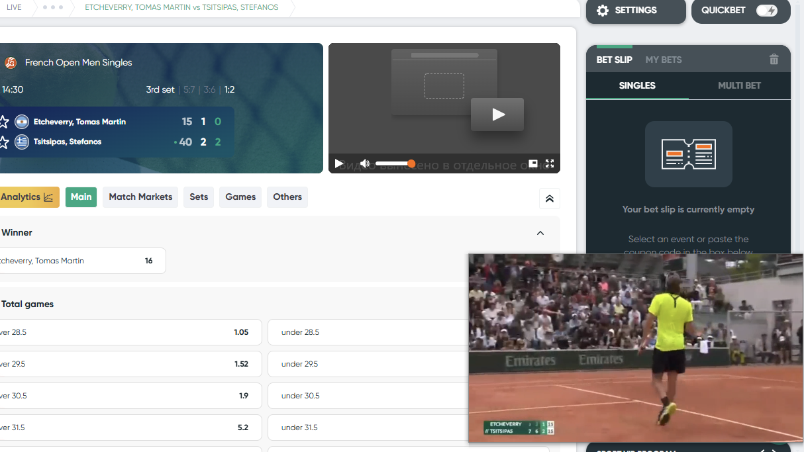Clear bet slip with trash icon
This screenshot has width=804, height=452.
click(x=774, y=60)
